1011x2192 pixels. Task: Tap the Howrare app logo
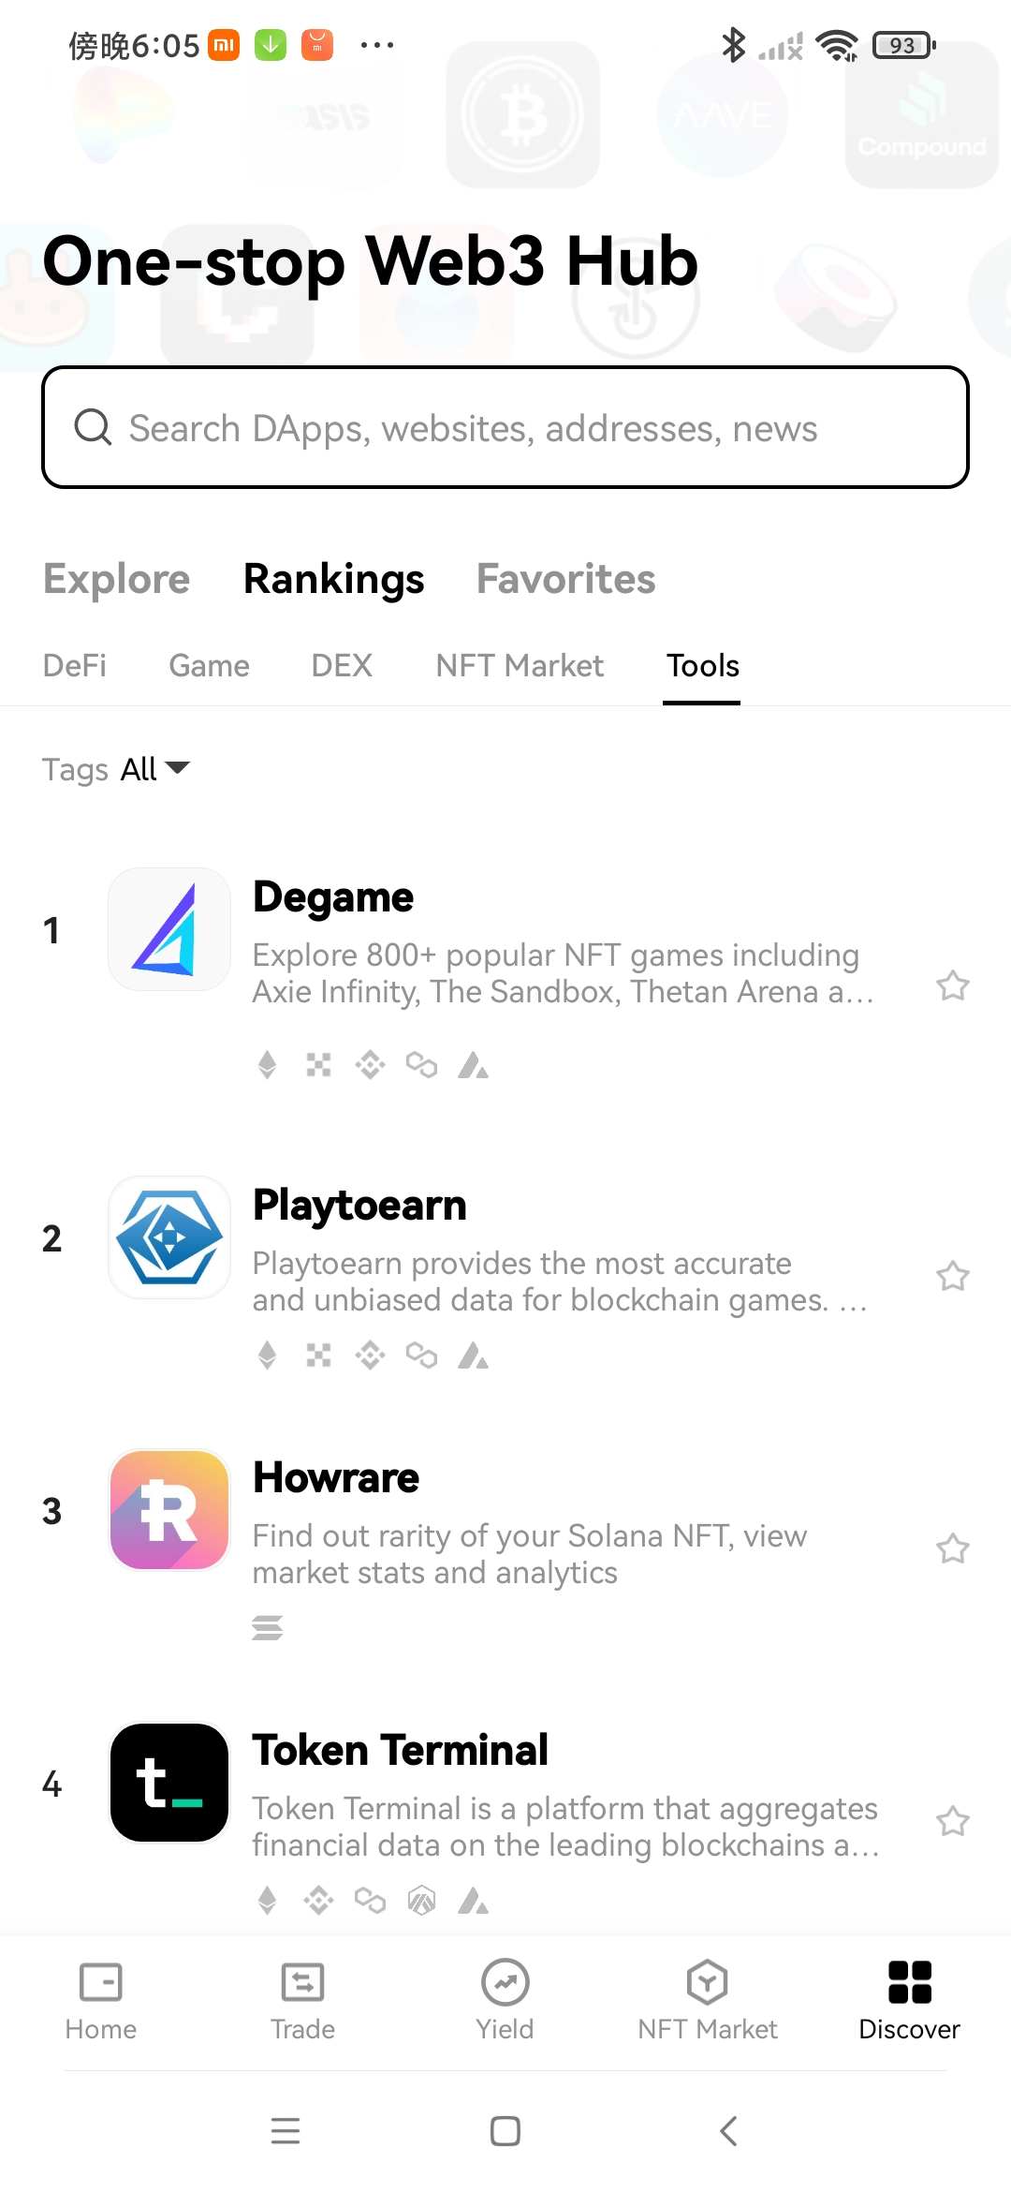[169, 1510]
